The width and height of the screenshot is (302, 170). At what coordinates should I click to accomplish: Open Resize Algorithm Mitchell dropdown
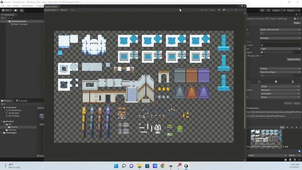click(280, 90)
